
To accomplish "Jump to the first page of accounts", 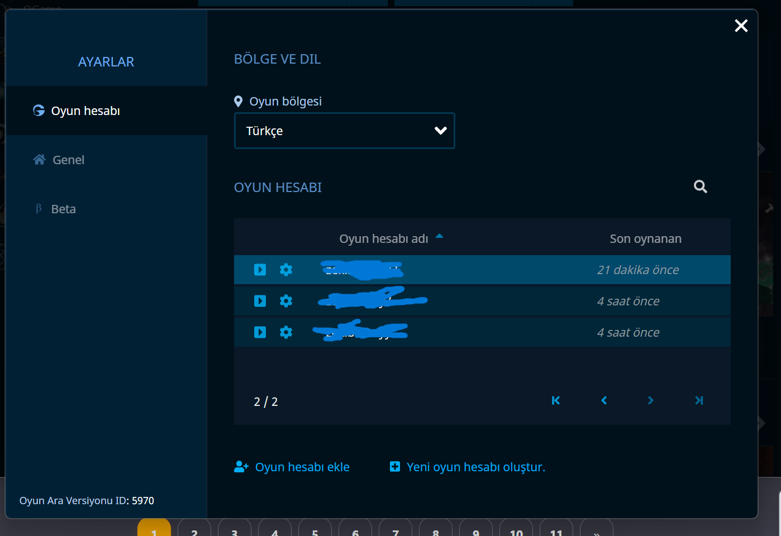I will tap(556, 400).
